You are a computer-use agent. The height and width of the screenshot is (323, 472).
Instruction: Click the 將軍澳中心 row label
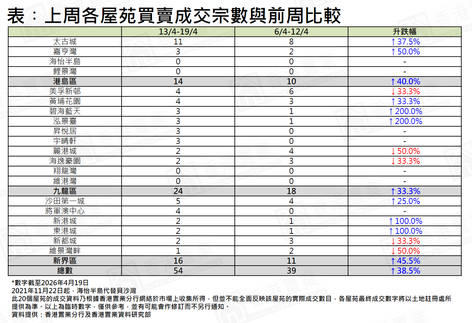click(x=65, y=211)
